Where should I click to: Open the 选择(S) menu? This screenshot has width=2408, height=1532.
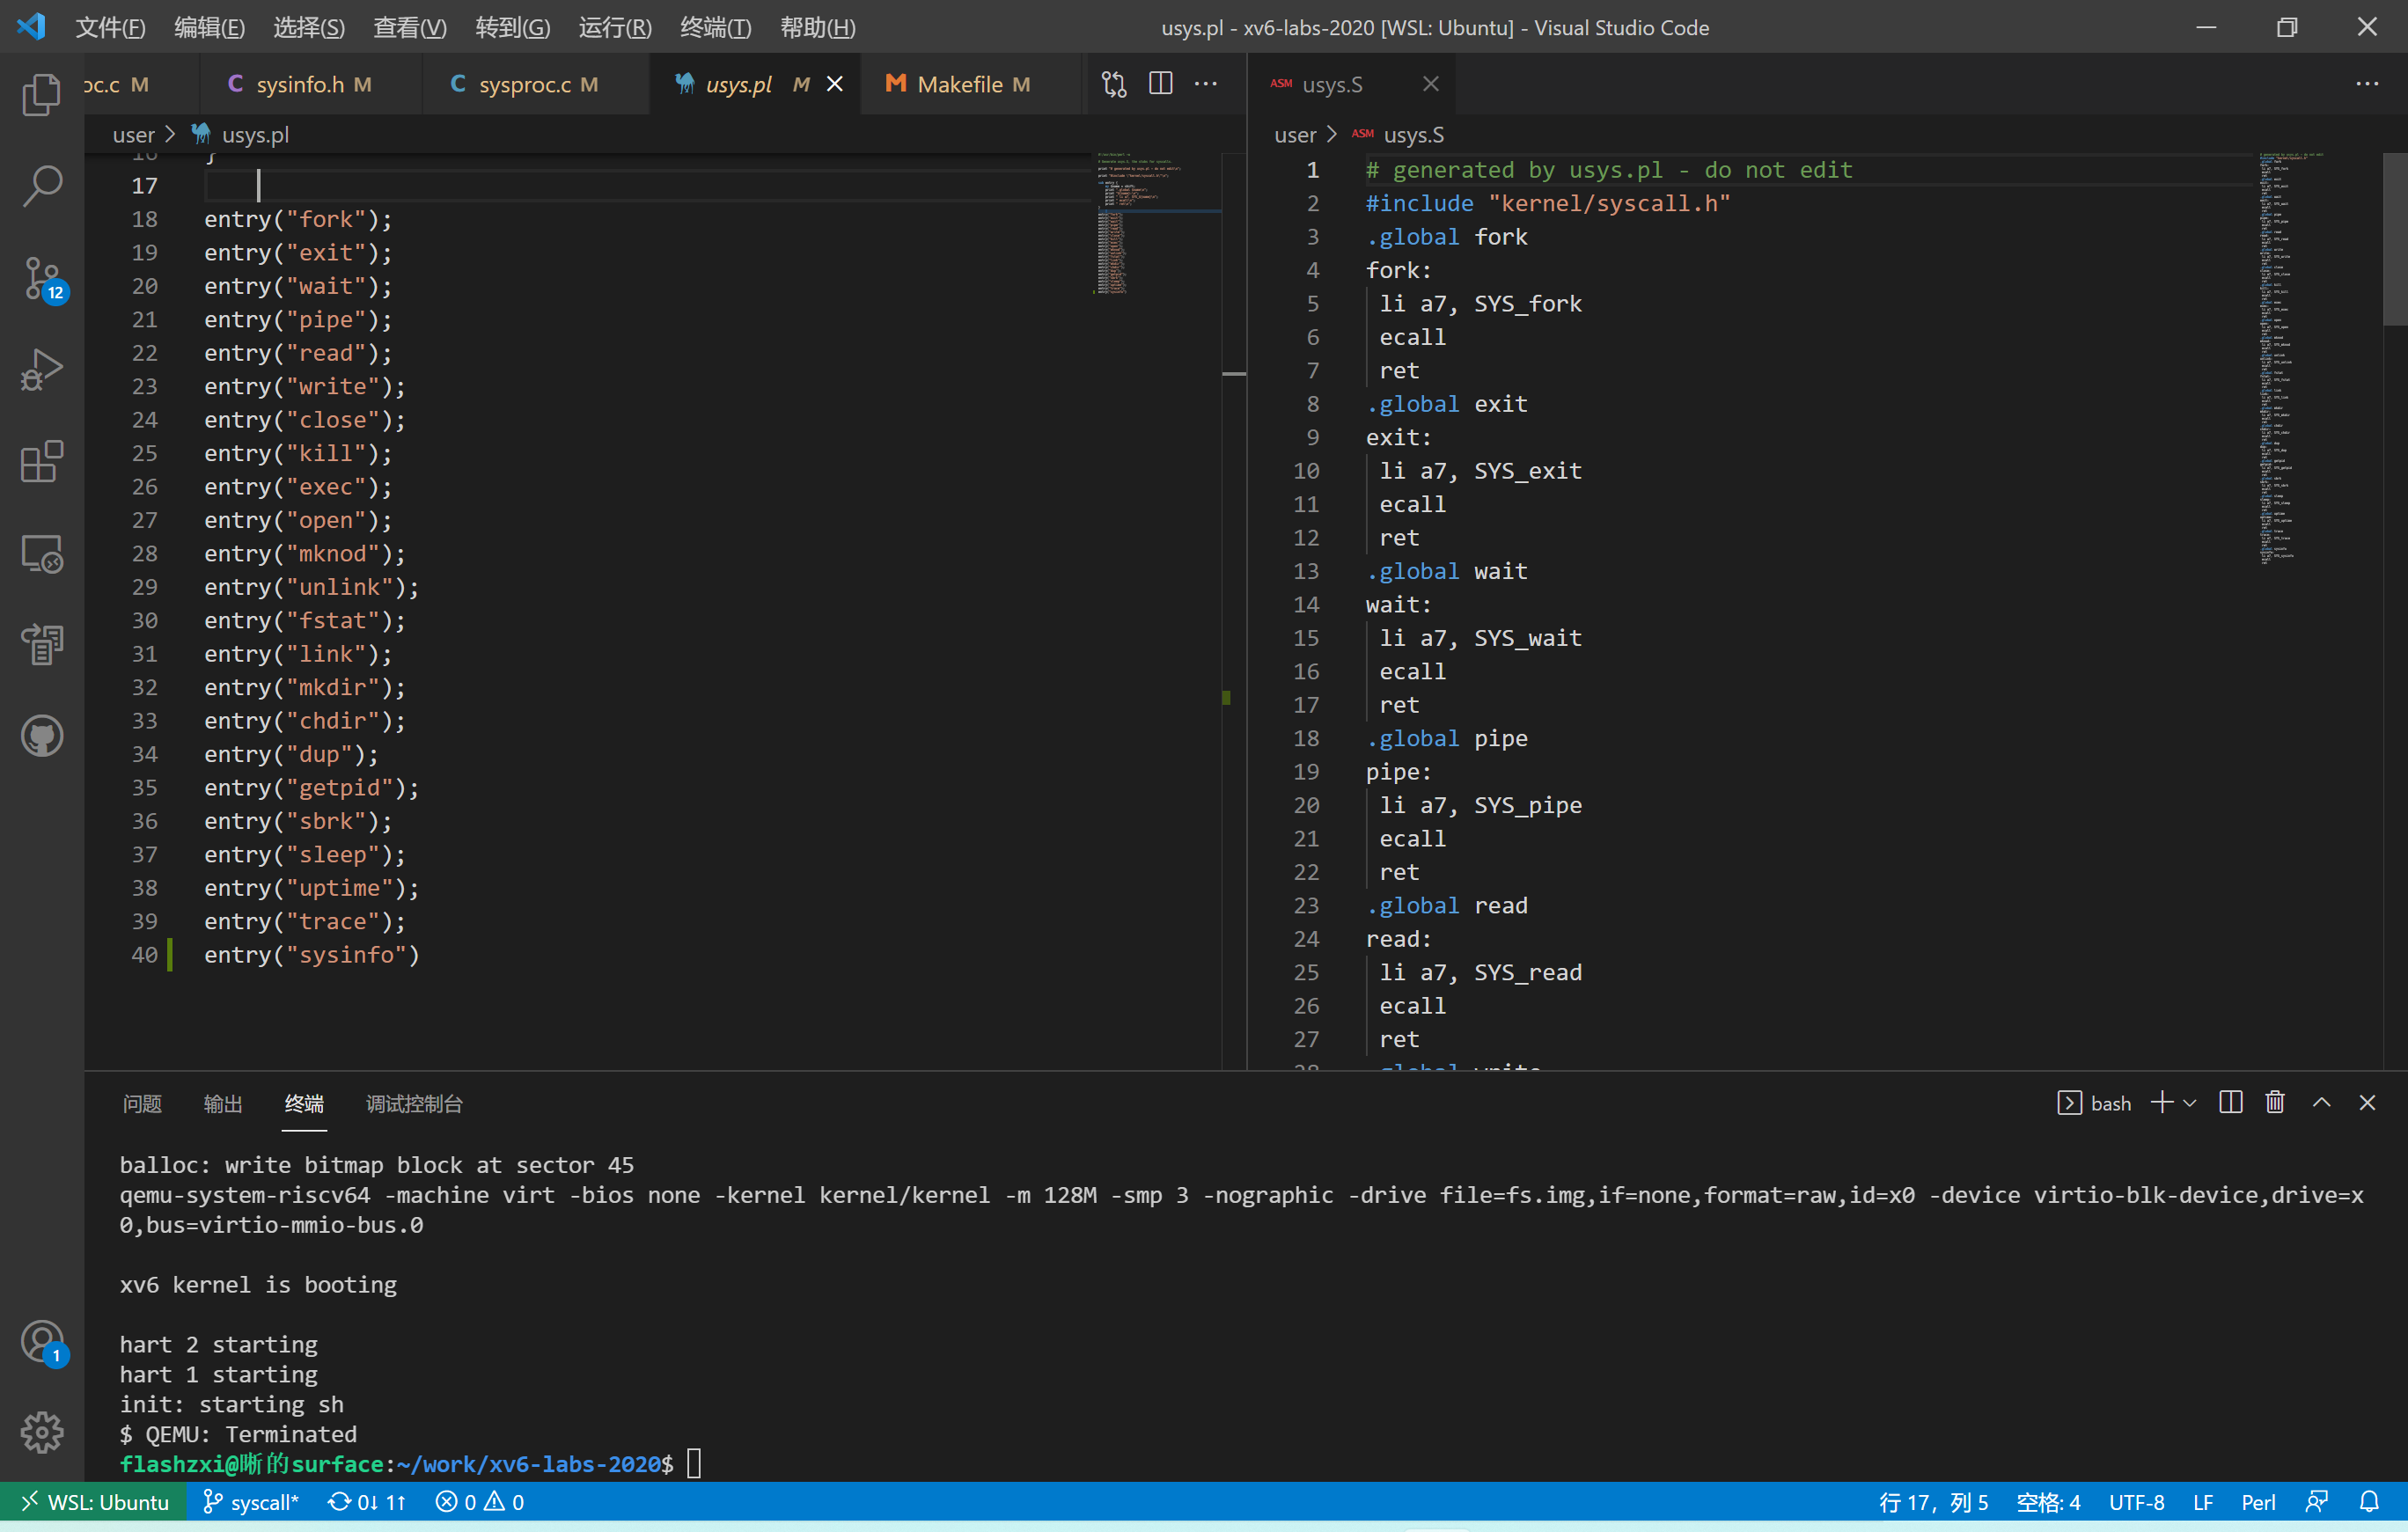(x=309, y=27)
